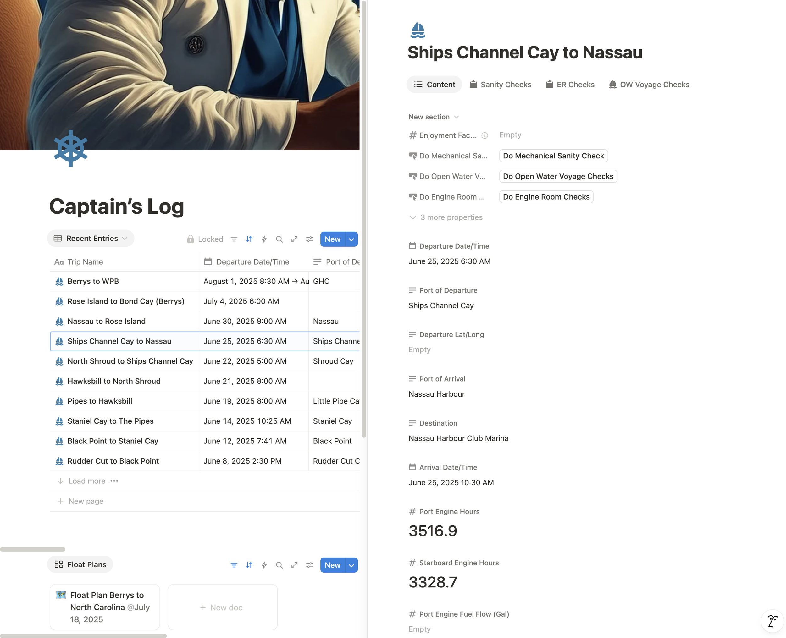Open automations lightning icon in Recent Entries
Viewport: 786px width, 638px height.
264,239
